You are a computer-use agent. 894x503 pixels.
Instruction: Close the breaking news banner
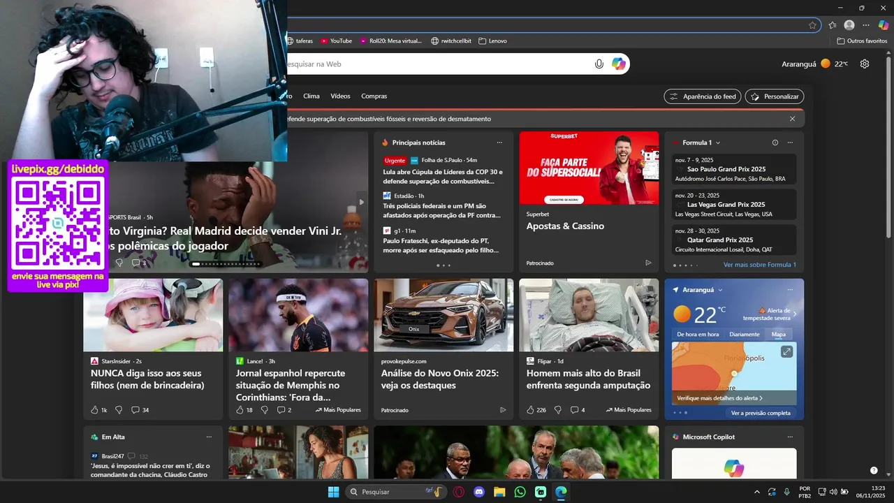[x=792, y=119]
